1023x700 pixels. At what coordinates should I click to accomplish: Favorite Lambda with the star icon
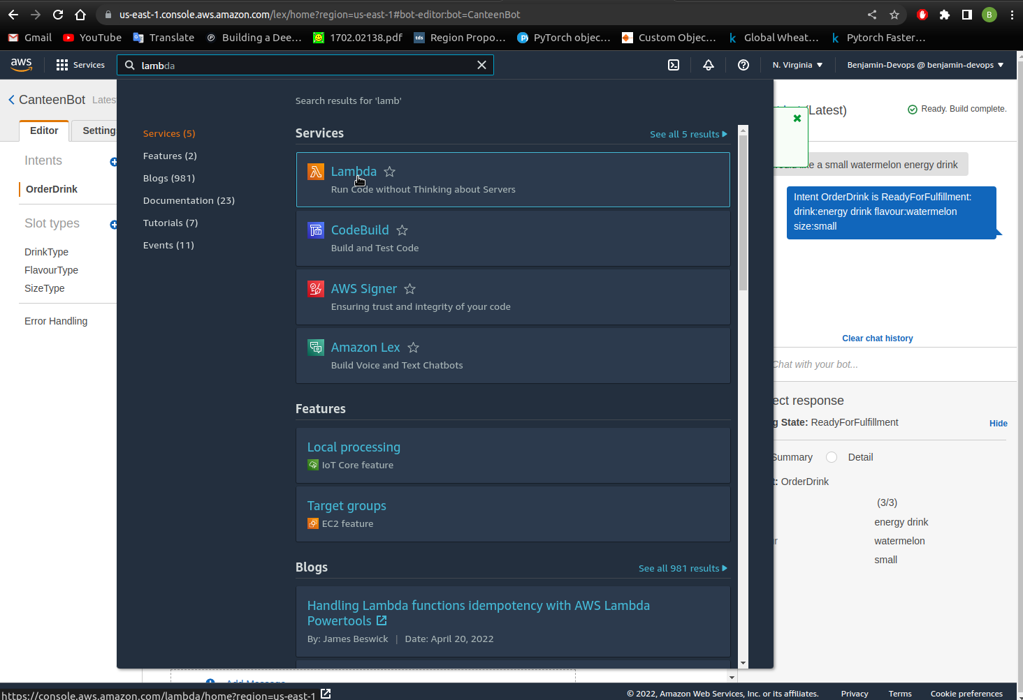pyautogui.click(x=390, y=172)
